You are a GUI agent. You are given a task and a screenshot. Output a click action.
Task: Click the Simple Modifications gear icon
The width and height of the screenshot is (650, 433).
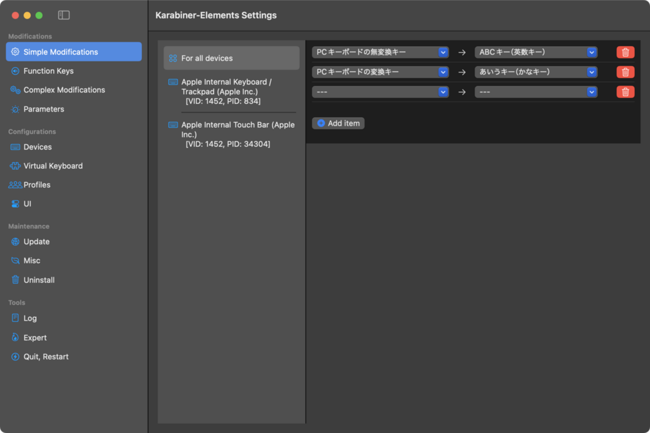click(15, 52)
